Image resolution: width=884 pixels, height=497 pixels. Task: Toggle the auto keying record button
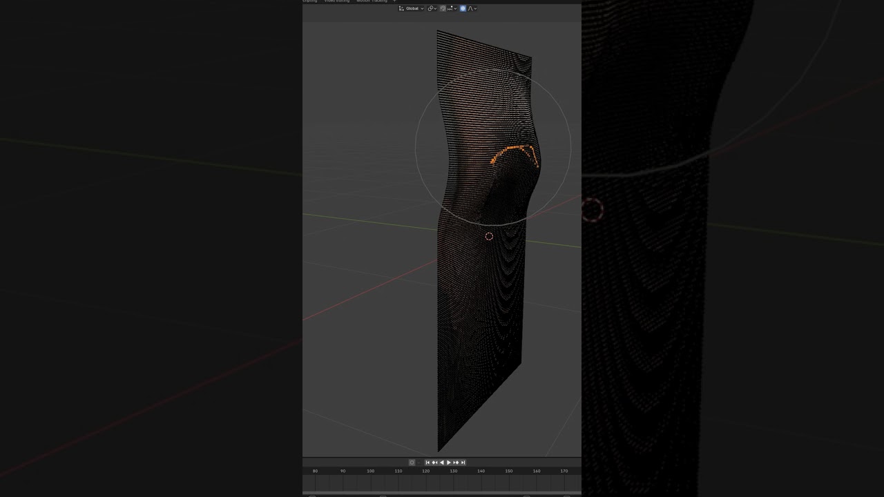pos(412,462)
